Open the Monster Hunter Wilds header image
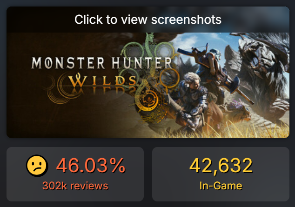This screenshot has height=207, width=295. (148, 85)
